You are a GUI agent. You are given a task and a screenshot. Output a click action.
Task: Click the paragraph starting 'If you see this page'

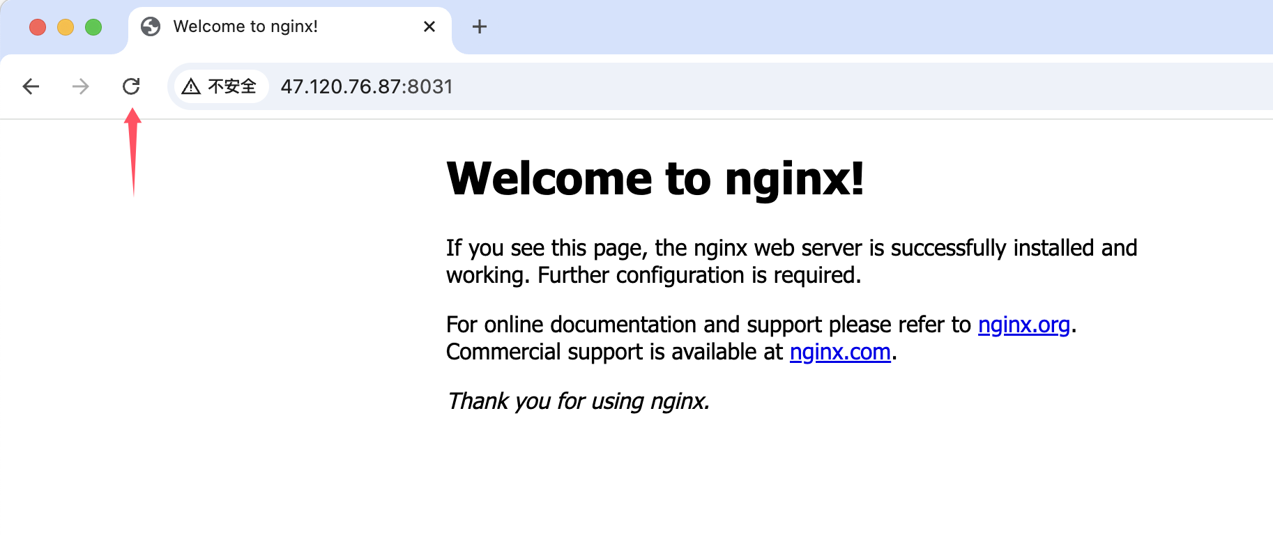pos(791,261)
